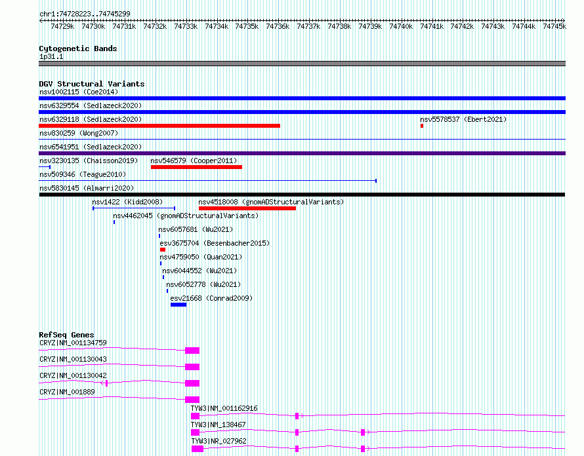Click the TYW3 NR_027962 first exon block
Screen dimensions: 584x456
click(x=198, y=449)
